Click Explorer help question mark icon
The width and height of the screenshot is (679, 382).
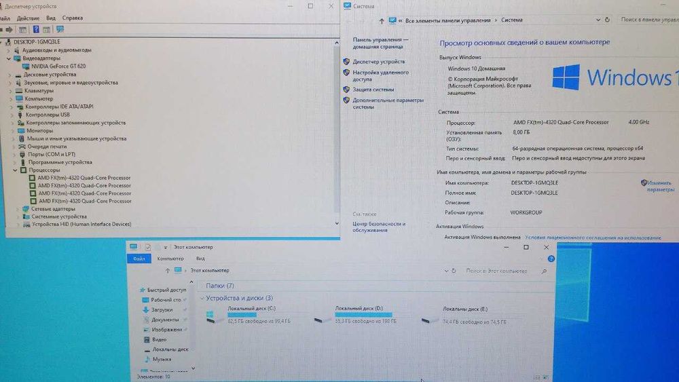(551, 259)
